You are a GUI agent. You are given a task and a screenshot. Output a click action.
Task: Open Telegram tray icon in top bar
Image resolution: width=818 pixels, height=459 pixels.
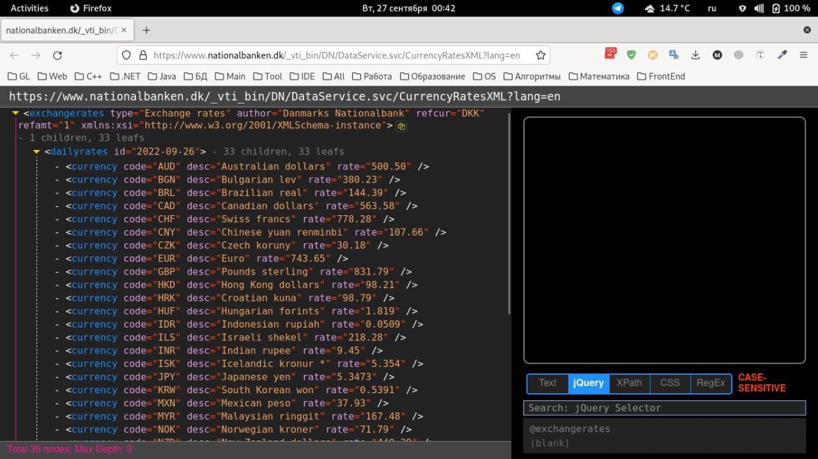617,8
